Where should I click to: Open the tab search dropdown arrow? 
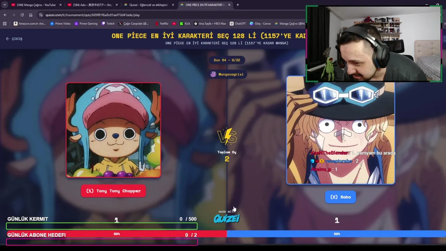5,5
